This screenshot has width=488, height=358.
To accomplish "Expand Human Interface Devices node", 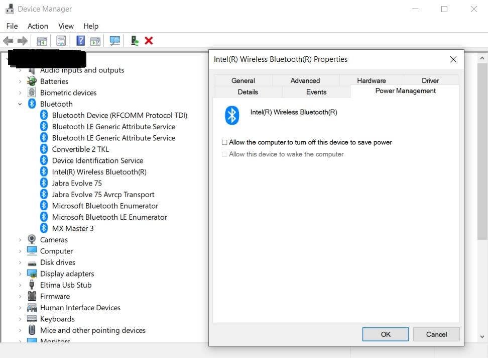I will pyautogui.click(x=20, y=308).
